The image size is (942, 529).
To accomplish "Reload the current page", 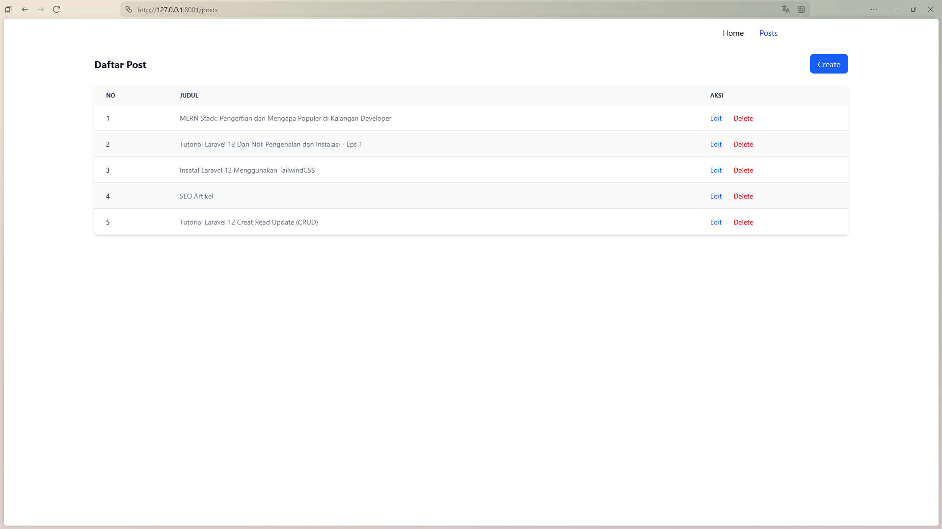I will tap(56, 9).
